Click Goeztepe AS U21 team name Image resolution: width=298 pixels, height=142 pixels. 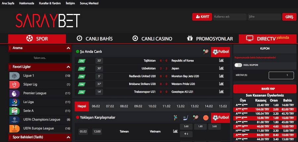point(182,92)
